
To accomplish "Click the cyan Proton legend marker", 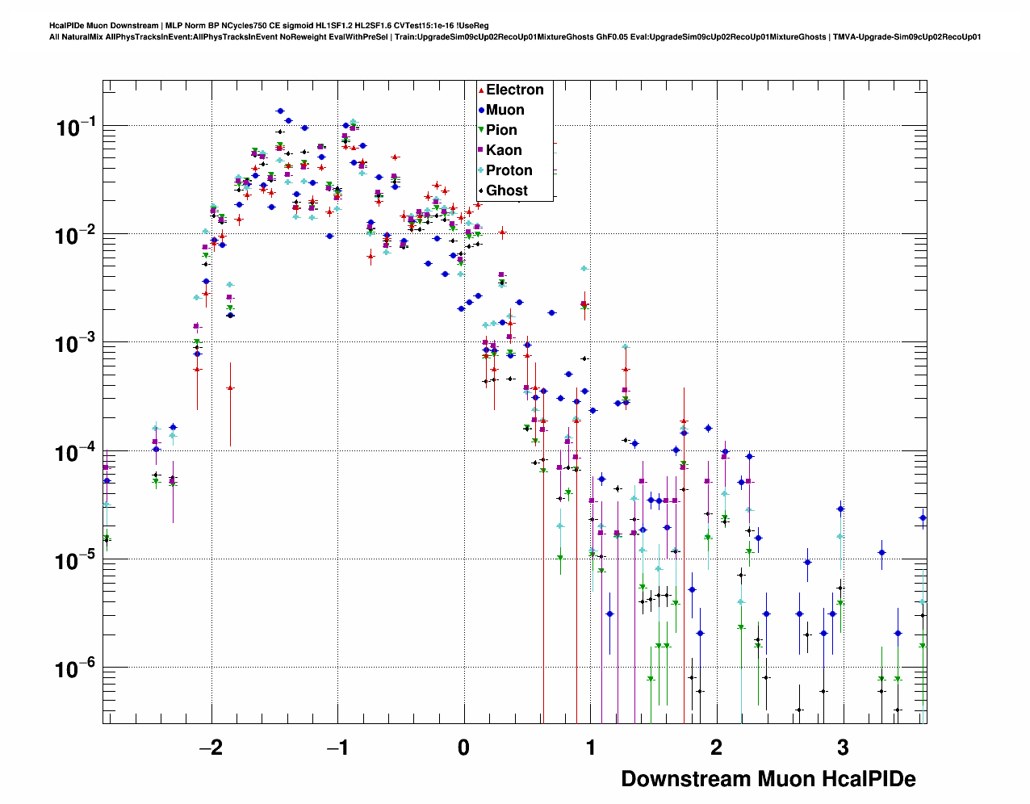I will pos(481,170).
